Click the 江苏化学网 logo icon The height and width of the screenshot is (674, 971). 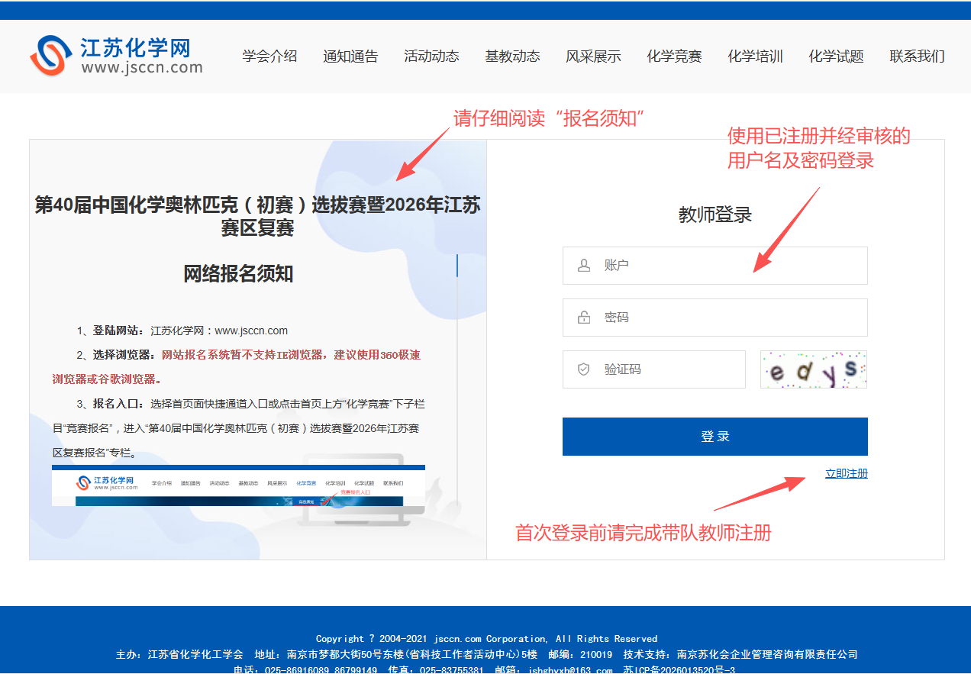51,55
